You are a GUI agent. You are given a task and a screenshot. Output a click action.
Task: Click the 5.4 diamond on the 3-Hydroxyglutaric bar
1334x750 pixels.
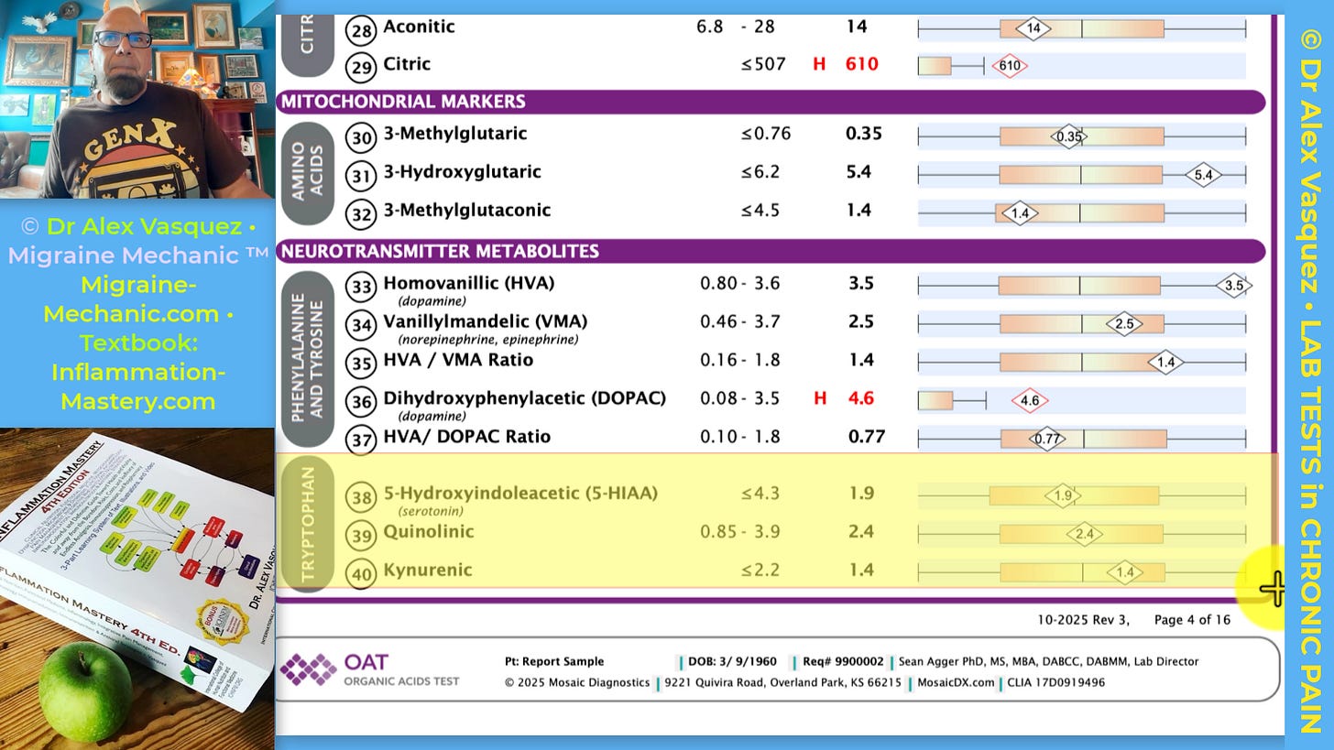click(x=1203, y=174)
